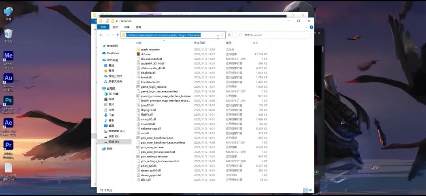Switch to the 查看 View ribbon tab
Viewport: 426px width, 196px height.
[x=138, y=27]
